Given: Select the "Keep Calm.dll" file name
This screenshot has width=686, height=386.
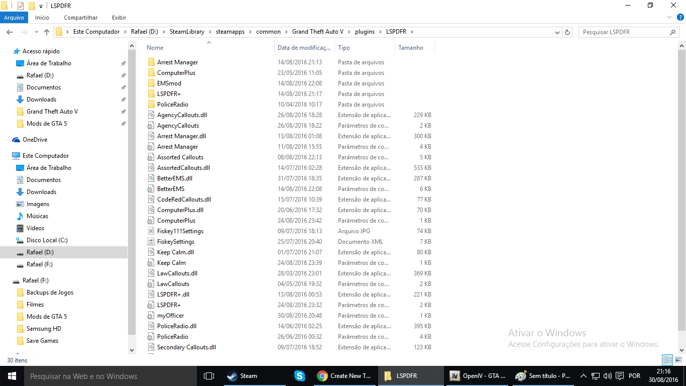Looking at the screenshot, I should pyautogui.click(x=175, y=252).
